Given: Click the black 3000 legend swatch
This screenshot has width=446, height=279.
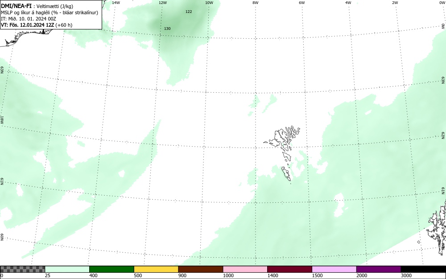Looking at the screenshot, I should (423, 269).
